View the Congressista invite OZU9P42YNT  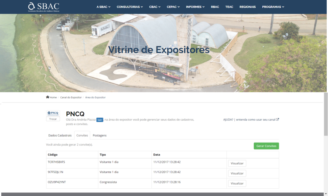[x=237, y=184]
